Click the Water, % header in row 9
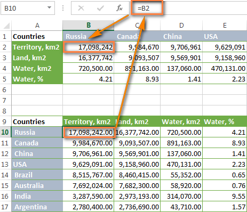 (225, 121)
